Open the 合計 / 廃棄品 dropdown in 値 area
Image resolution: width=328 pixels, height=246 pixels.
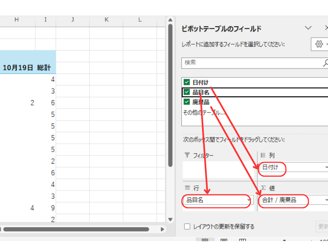click(x=326, y=200)
